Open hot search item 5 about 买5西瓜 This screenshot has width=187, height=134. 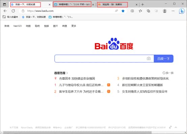click(145, 91)
